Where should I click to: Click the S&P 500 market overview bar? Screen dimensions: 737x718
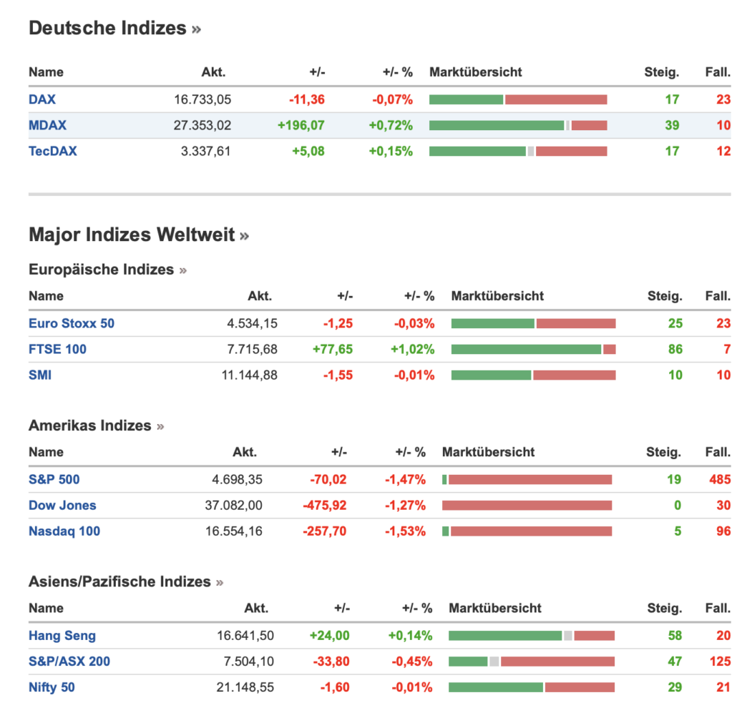point(527,480)
